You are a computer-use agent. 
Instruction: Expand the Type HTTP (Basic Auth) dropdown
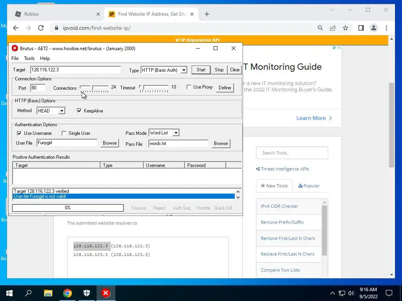(x=184, y=70)
